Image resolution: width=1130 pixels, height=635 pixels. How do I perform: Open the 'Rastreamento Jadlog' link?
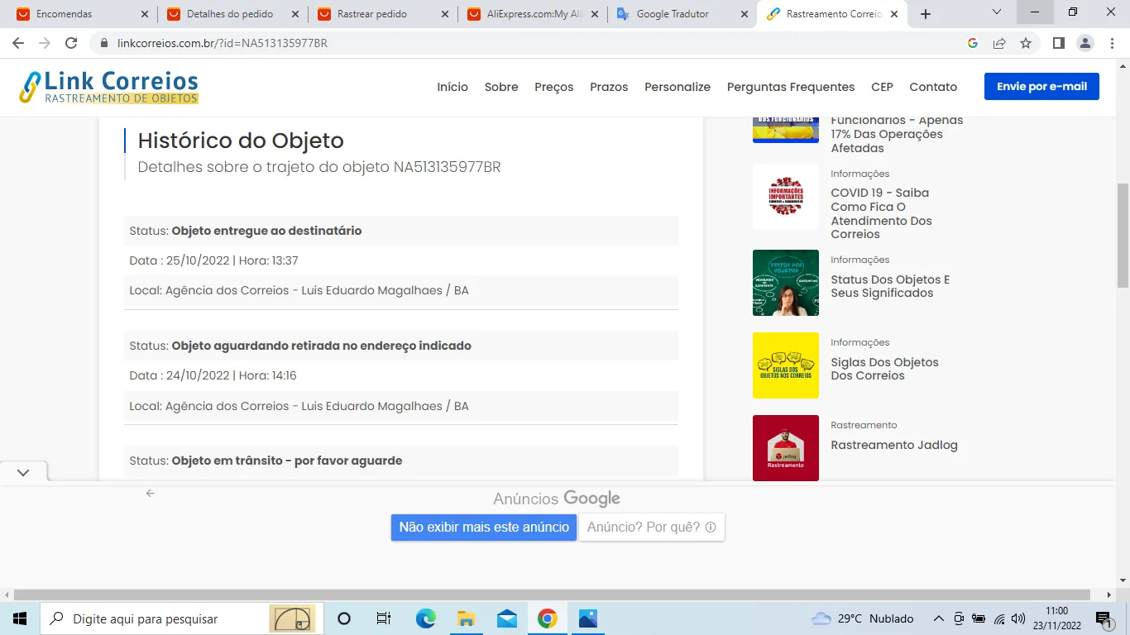point(894,445)
